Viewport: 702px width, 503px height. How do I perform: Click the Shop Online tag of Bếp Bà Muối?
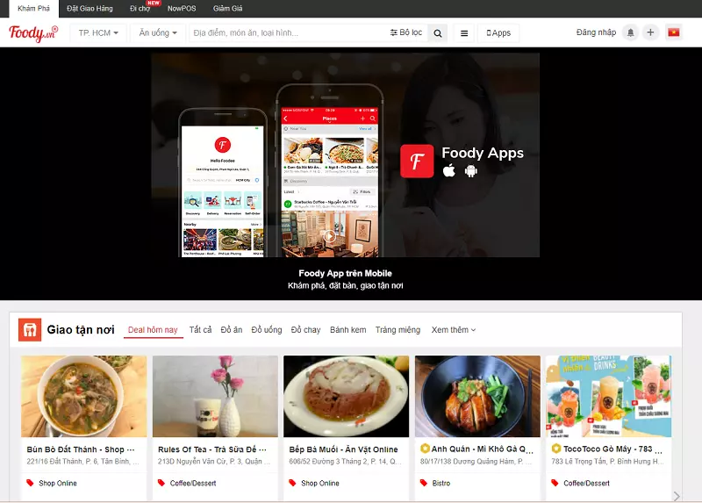coord(320,484)
